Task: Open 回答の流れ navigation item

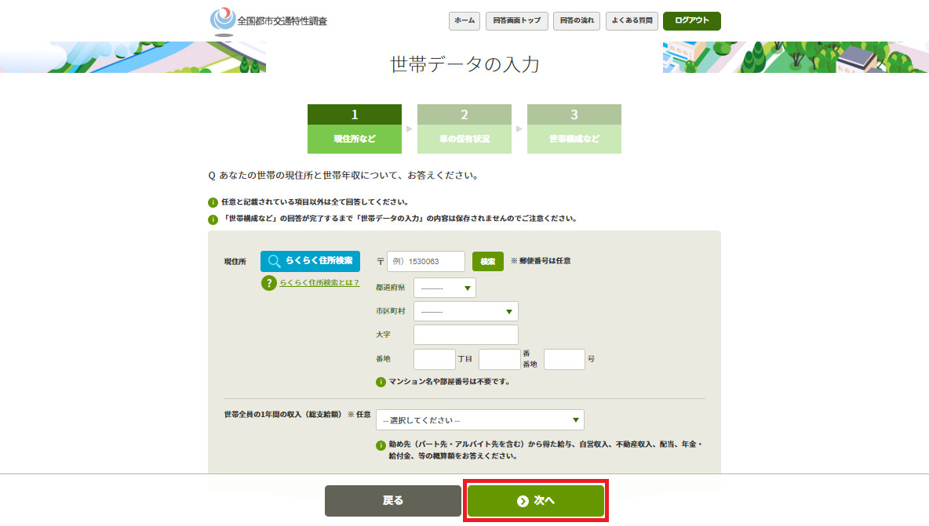Action: 577,21
